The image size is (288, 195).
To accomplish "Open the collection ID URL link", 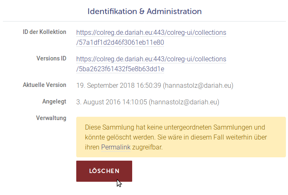I will 151,32.
